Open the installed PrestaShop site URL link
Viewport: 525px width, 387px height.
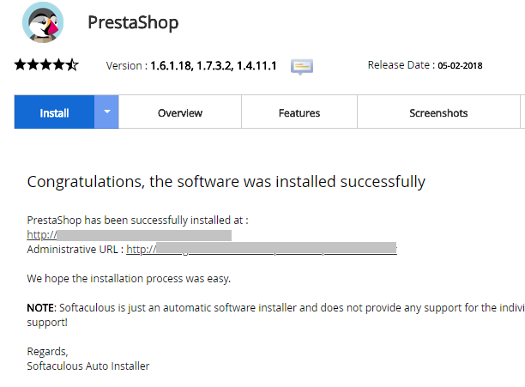click(x=129, y=235)
